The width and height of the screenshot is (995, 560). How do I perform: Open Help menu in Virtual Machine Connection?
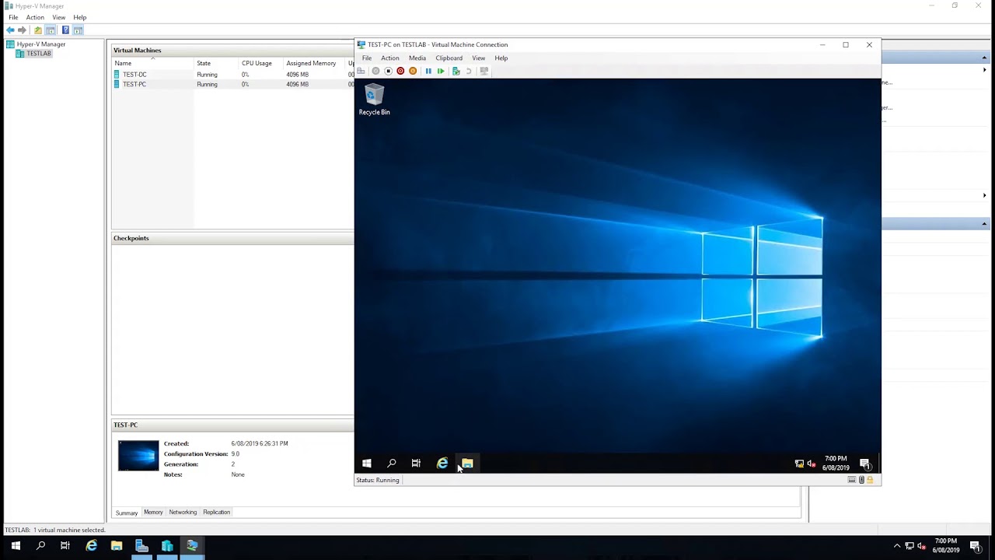tap(501, 58)
